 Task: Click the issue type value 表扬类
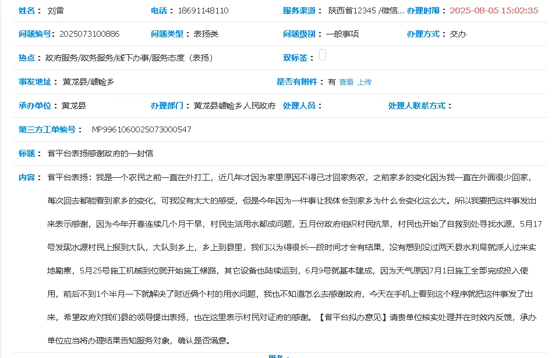tap(206, 34)
